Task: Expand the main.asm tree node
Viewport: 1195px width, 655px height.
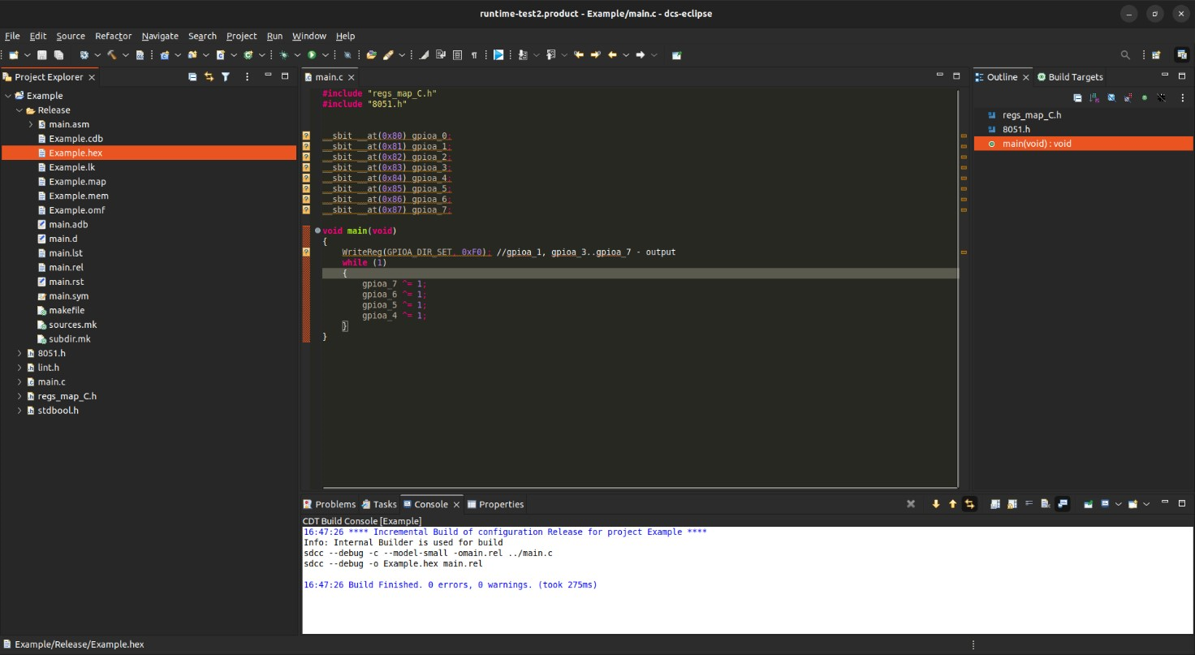Action: (x=31, y=124)
